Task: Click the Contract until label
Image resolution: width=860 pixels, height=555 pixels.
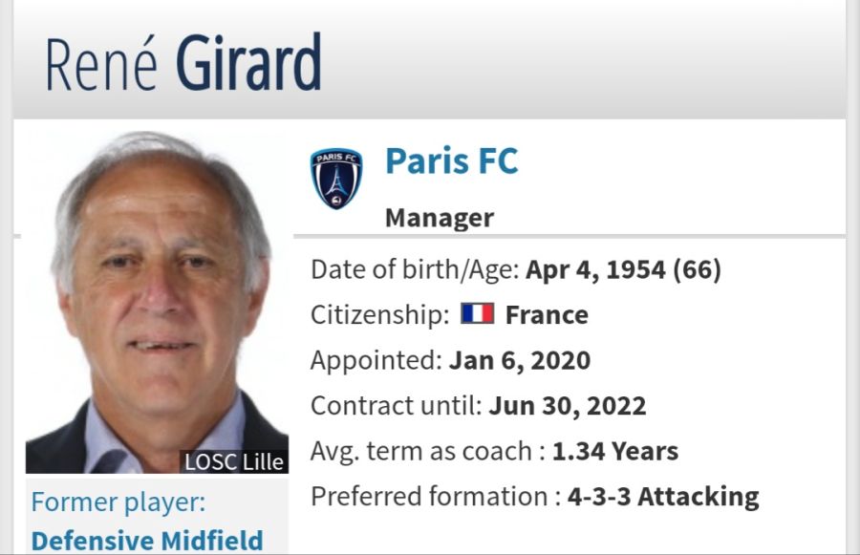Action: tap(396, 406)
